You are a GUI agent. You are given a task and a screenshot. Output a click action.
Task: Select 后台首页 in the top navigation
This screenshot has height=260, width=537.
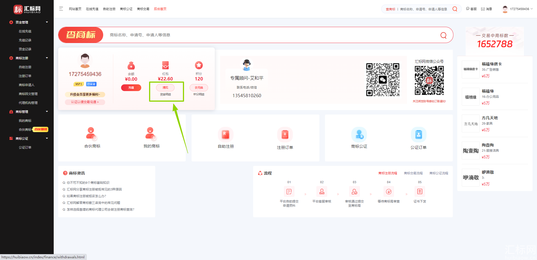tap(160, 9)
